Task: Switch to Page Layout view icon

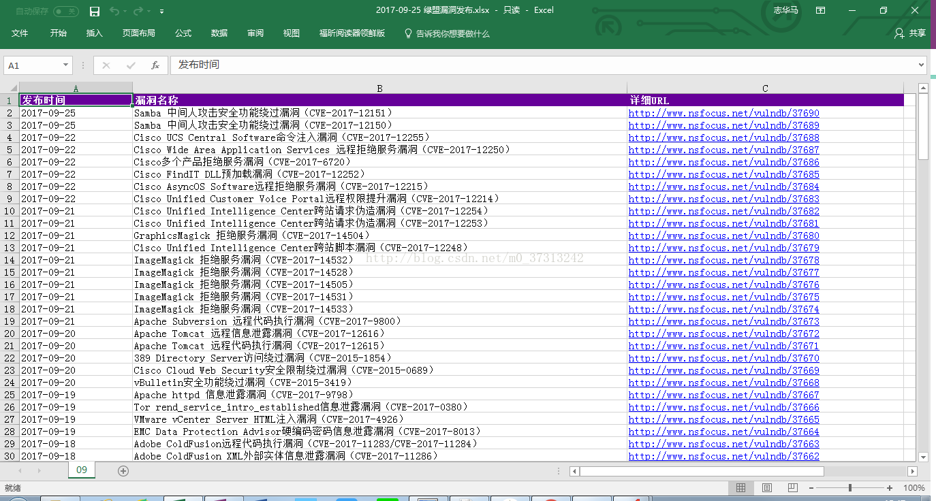Action: coord(766,488)
